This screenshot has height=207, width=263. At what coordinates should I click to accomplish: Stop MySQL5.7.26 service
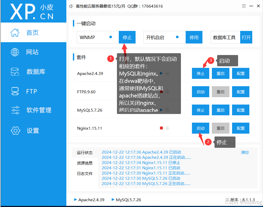click(x=201, y=110)
